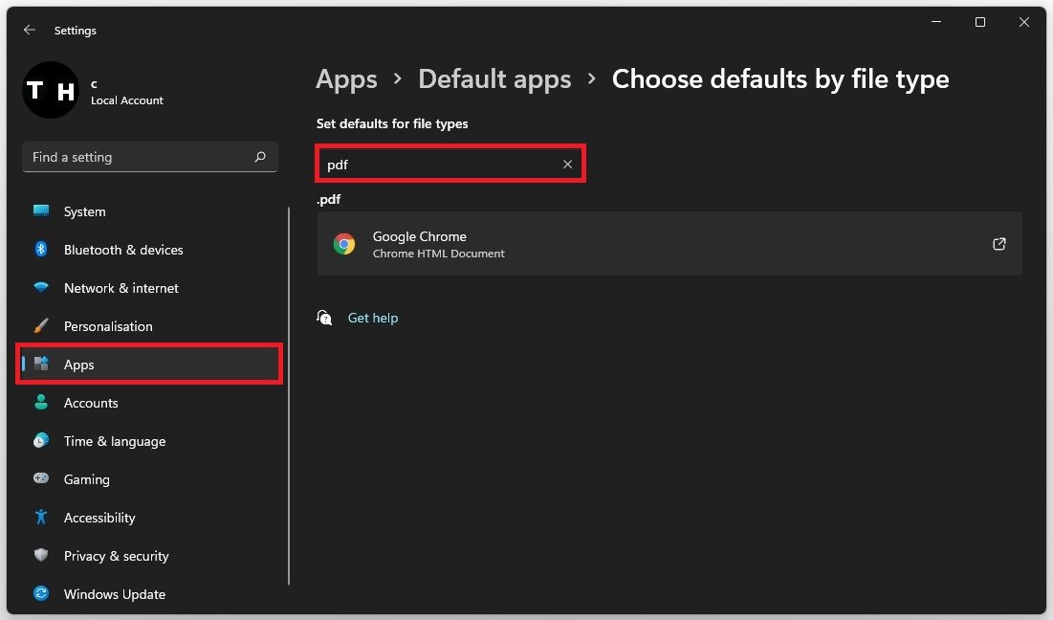This screenshot has width=1053, height=620.
Task: Open Time & language settings
Action: click(x=114, y=441)
